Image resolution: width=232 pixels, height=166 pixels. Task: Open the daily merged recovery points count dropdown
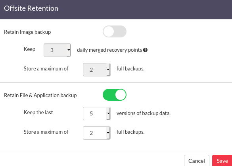(57, 50)
